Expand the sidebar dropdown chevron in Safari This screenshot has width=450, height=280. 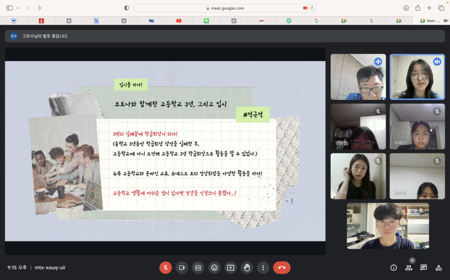click(18, 8)
